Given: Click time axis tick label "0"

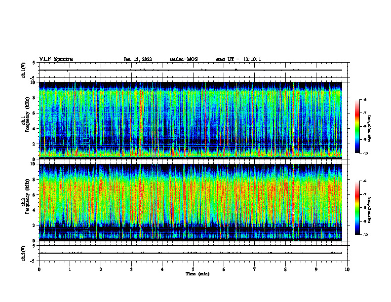Looking at the screenshot, I should click(39, 269).
